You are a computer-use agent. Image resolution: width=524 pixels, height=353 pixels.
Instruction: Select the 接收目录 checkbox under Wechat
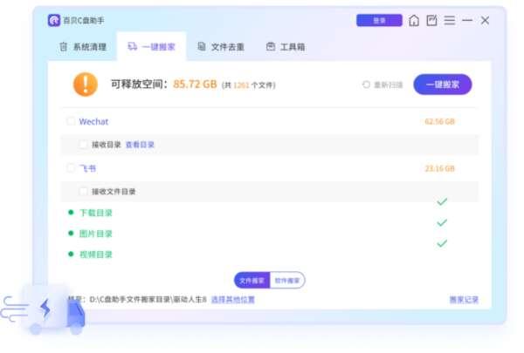84,145
